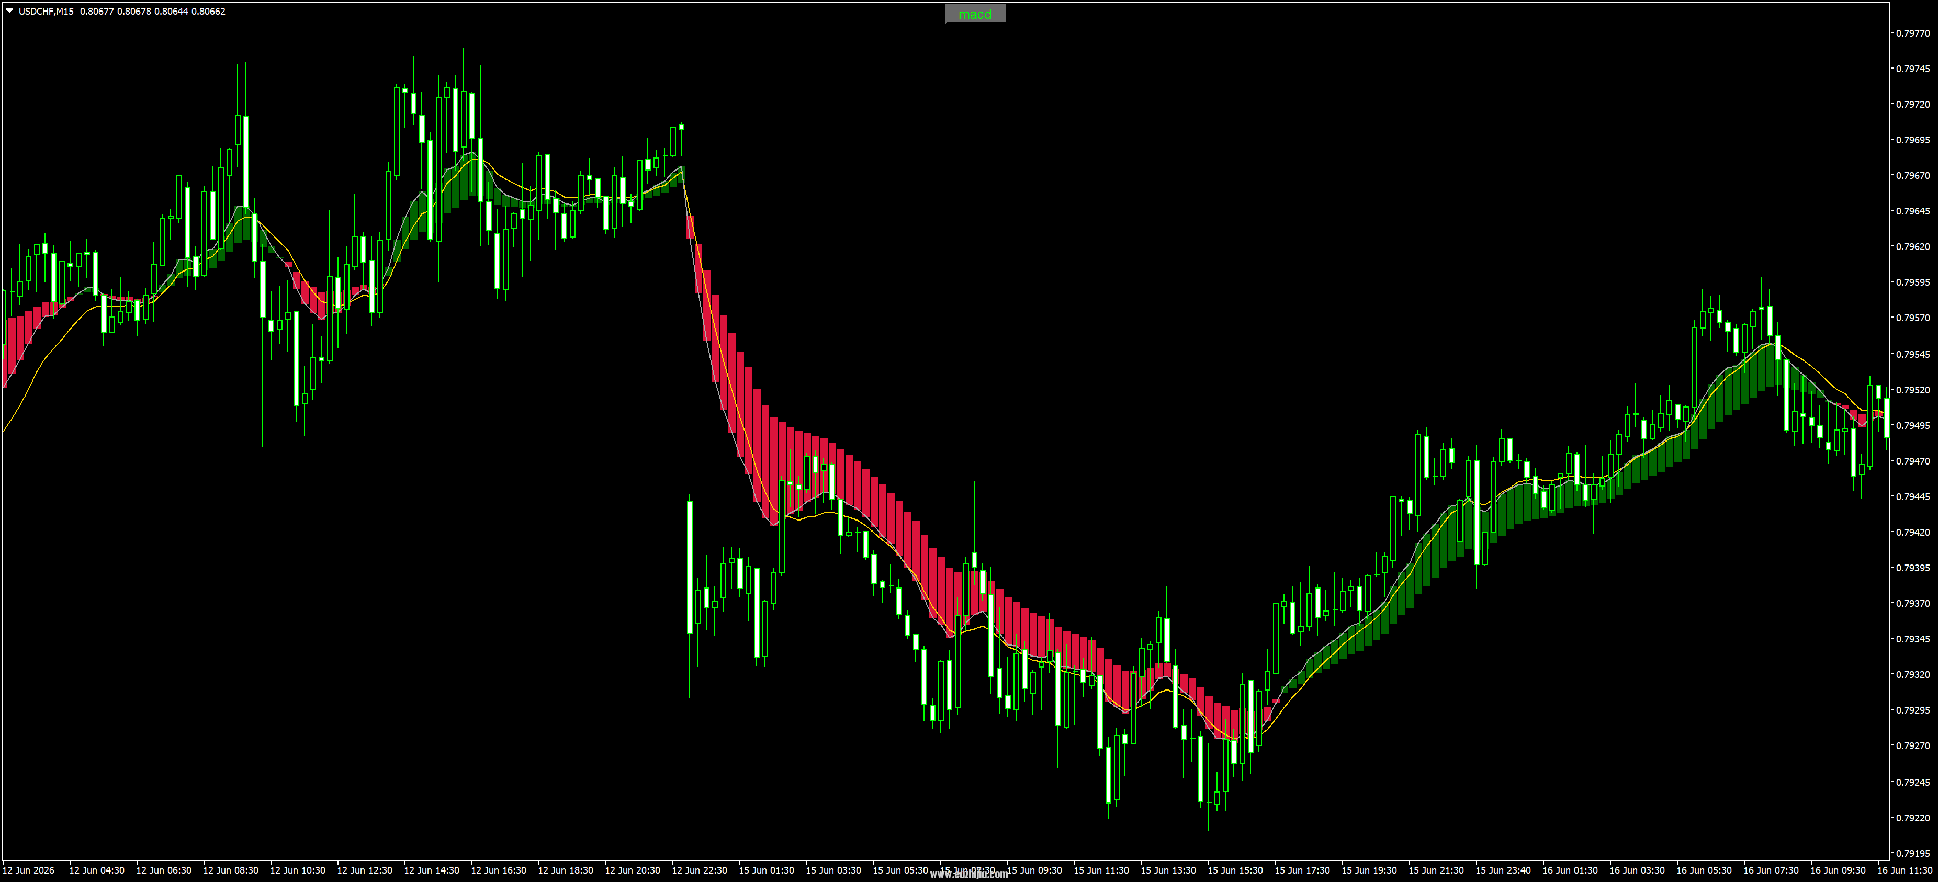The image size is (1938, 882).
Task: Click the 0.79395 price axis label
Action: [x=1912, y=568]
